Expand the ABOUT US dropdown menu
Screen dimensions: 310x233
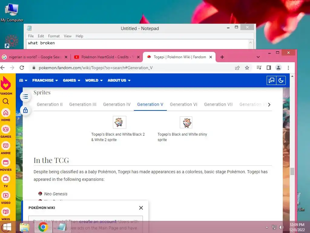pos(119,80)
